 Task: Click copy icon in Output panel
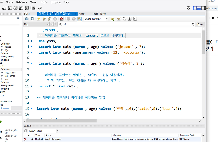[x=26, y=131]
